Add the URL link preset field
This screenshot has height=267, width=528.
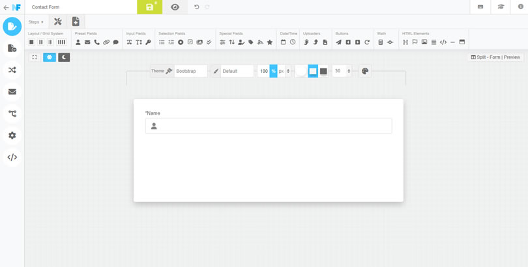106,42
